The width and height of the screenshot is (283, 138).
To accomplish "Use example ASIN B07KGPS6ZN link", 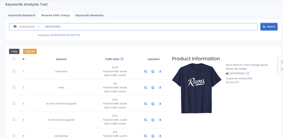I will click(58, 35).
